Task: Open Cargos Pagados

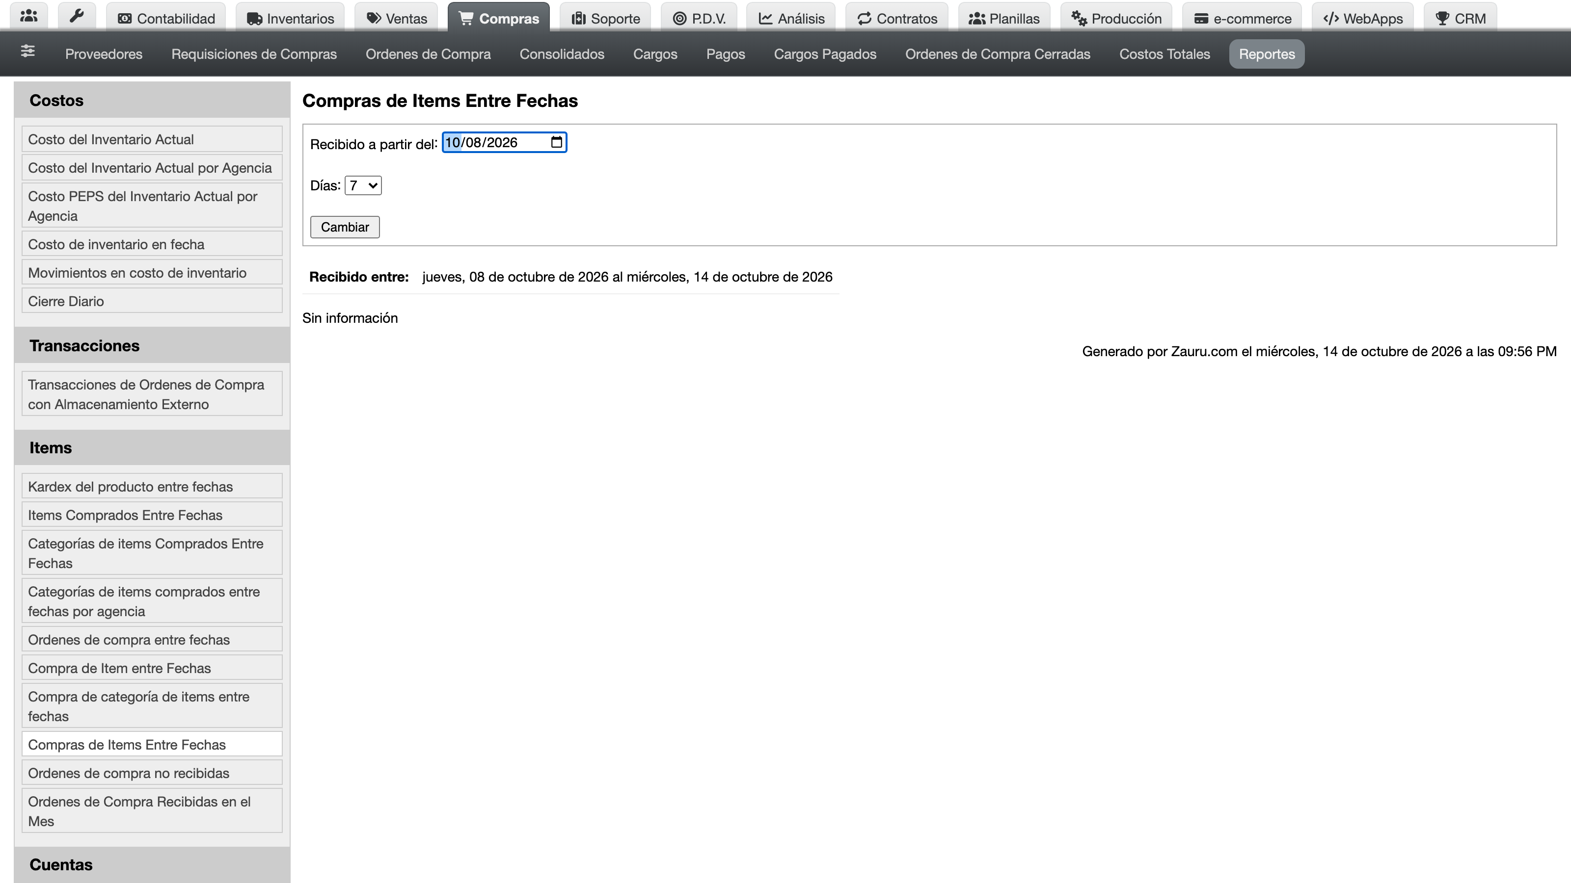Action: [825, 53]
